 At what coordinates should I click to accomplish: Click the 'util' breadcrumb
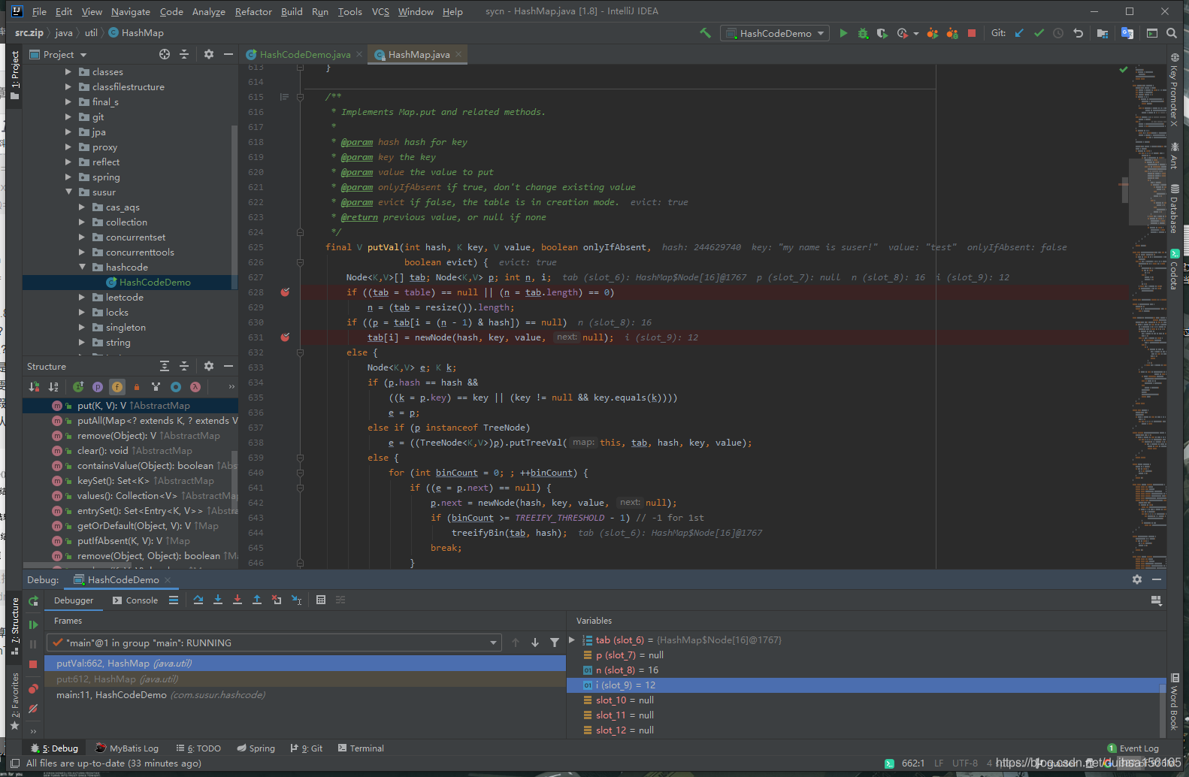point(91,33)
